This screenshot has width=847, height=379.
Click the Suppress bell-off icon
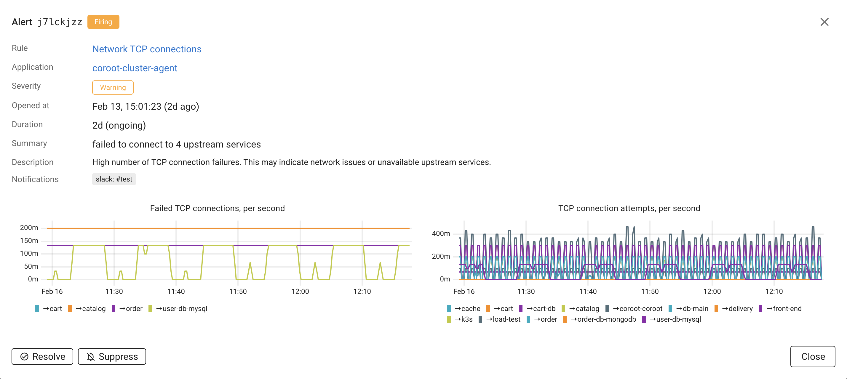click(x=90, y=356)
